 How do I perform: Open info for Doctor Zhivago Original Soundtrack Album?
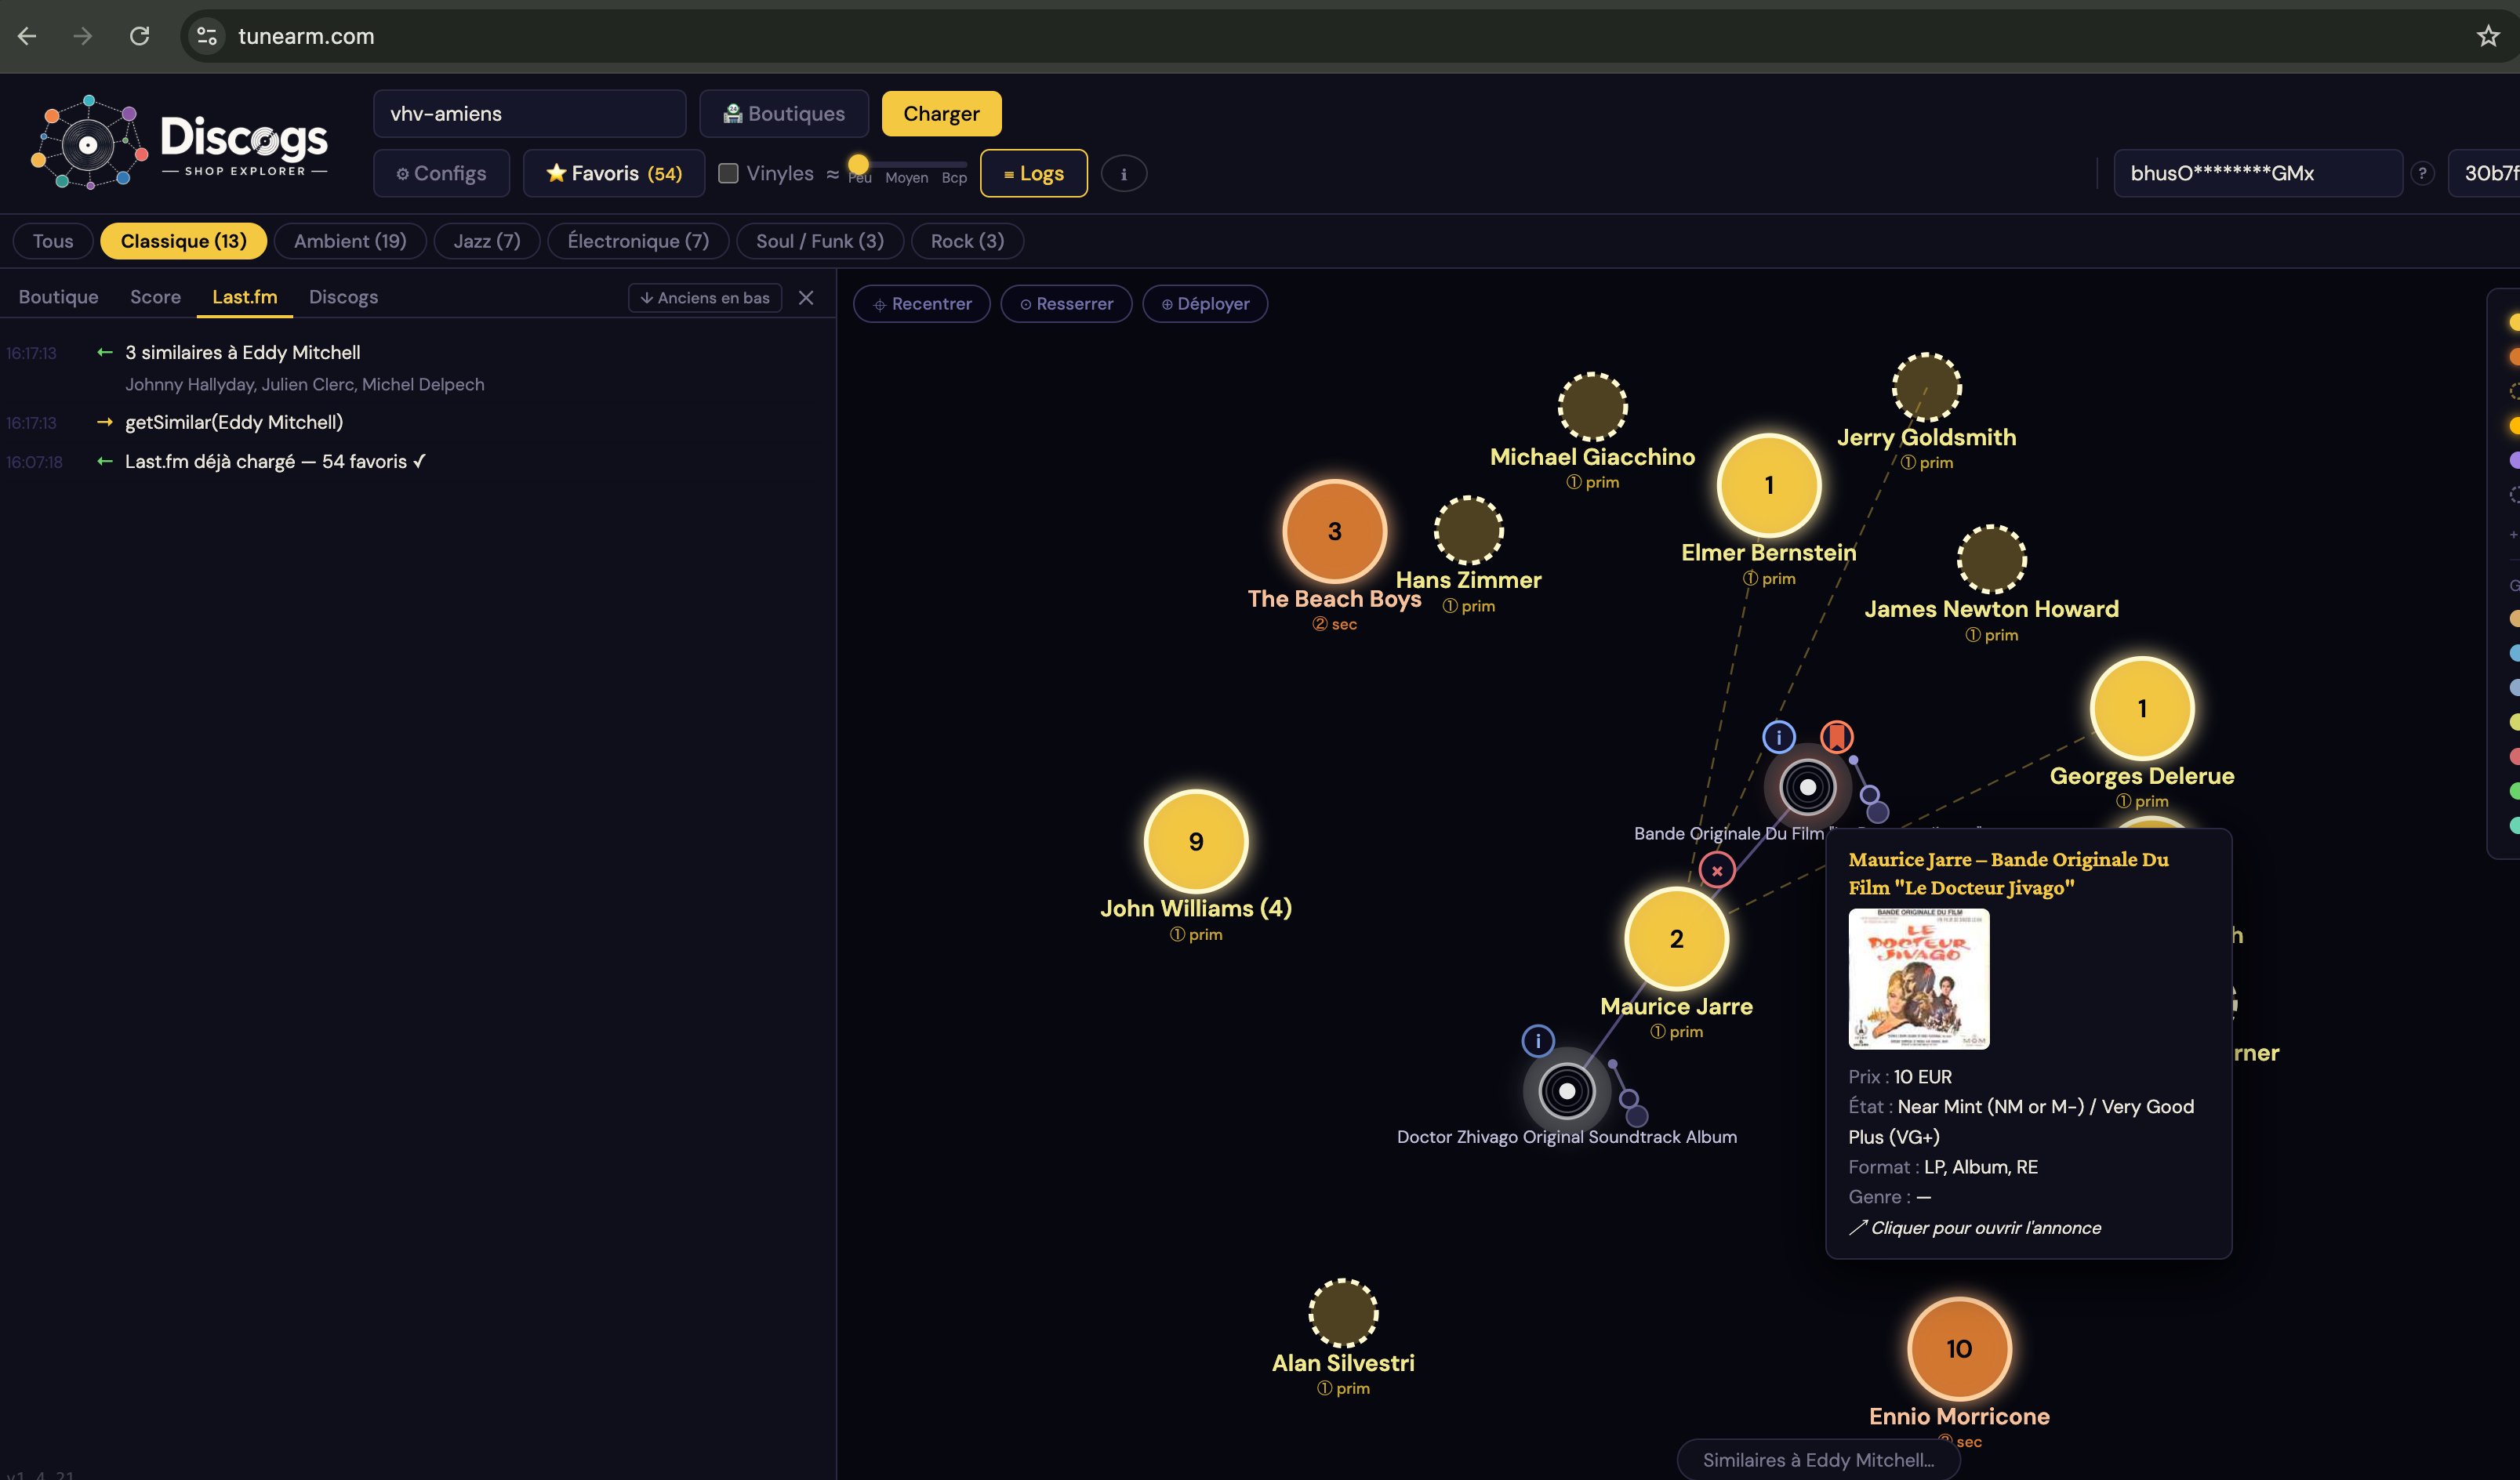(x=1538, y=1041)
